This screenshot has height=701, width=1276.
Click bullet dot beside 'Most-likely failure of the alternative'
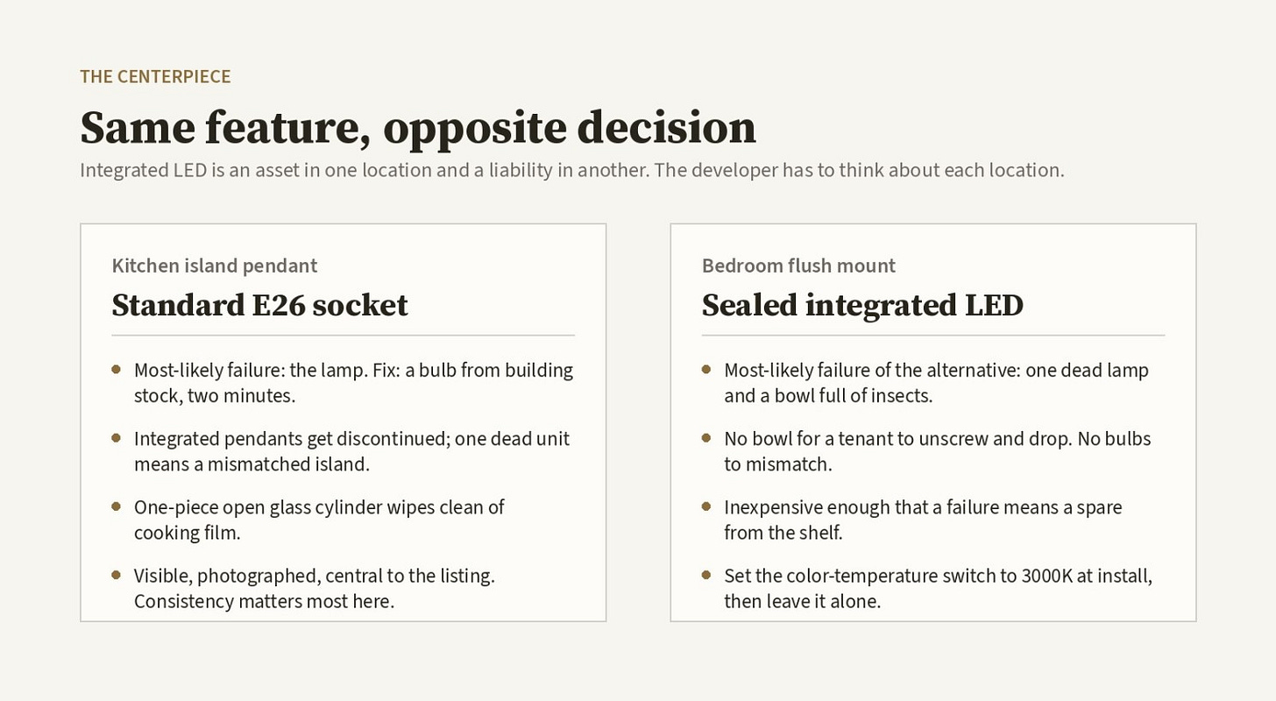[706, 369]
